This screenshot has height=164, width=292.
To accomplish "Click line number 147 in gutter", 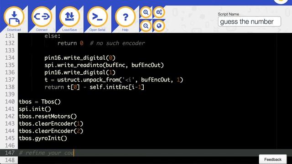I will [x=10, y=153].
